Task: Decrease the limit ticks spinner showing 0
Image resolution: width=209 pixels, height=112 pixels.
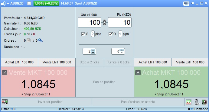Action: 122,53
